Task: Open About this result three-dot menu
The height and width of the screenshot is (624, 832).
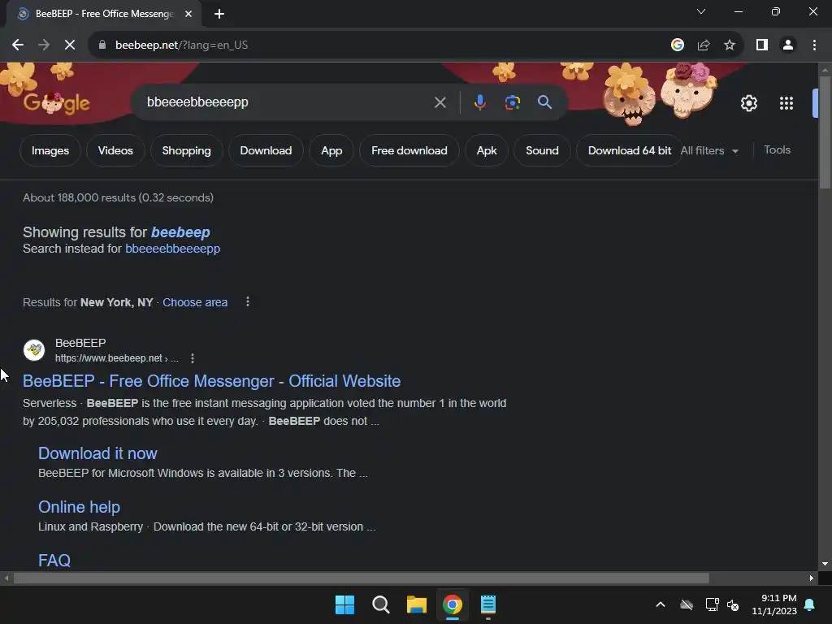Action: (x=193, y=358)
